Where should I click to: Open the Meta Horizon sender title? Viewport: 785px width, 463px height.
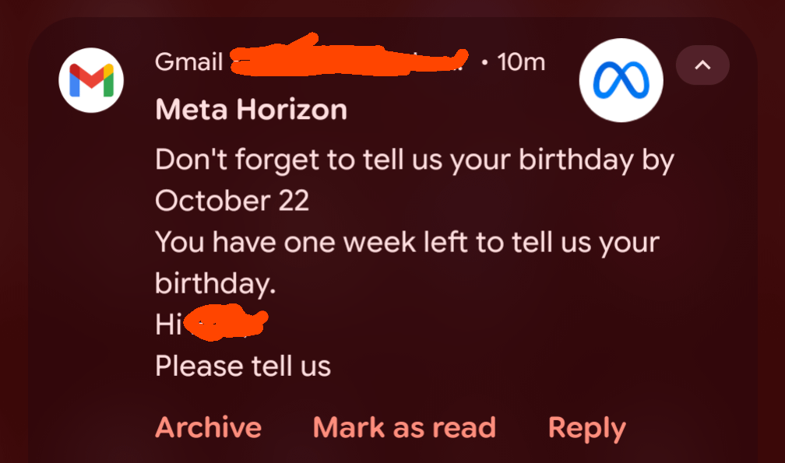[251, 110]
